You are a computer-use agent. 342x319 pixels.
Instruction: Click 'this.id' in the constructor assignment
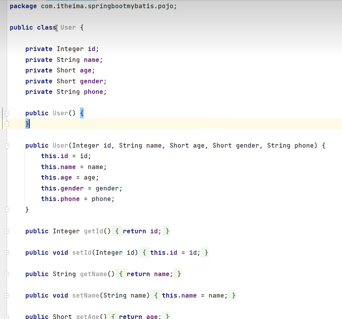[x=55, y=156]
